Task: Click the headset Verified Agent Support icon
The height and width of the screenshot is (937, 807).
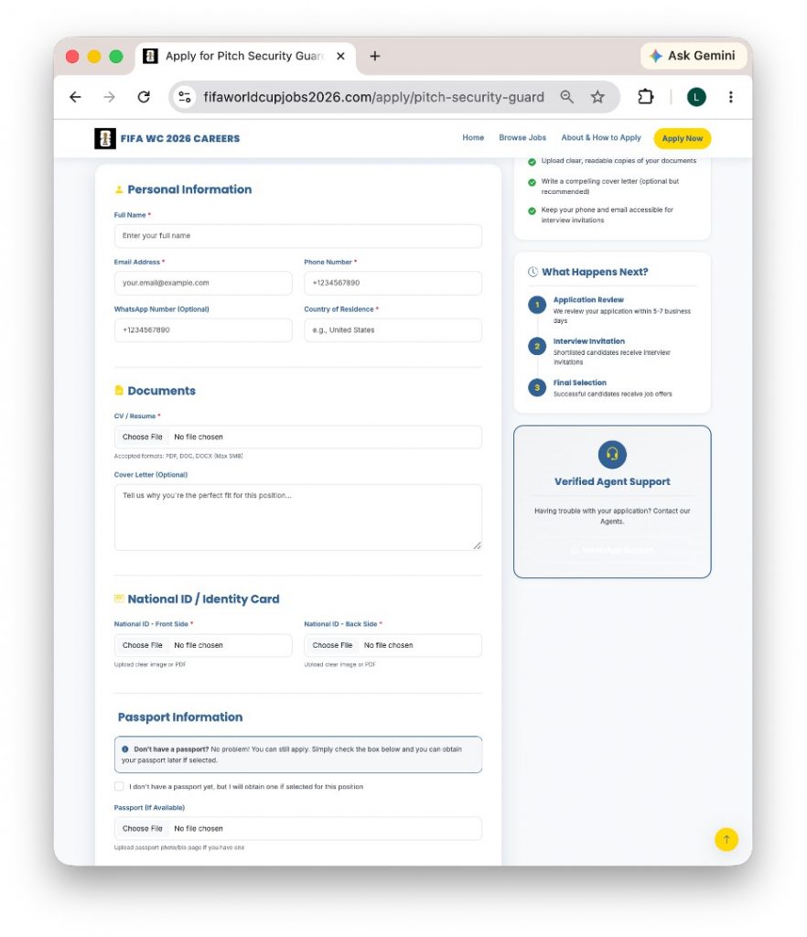Action: [x=612, y=455]
